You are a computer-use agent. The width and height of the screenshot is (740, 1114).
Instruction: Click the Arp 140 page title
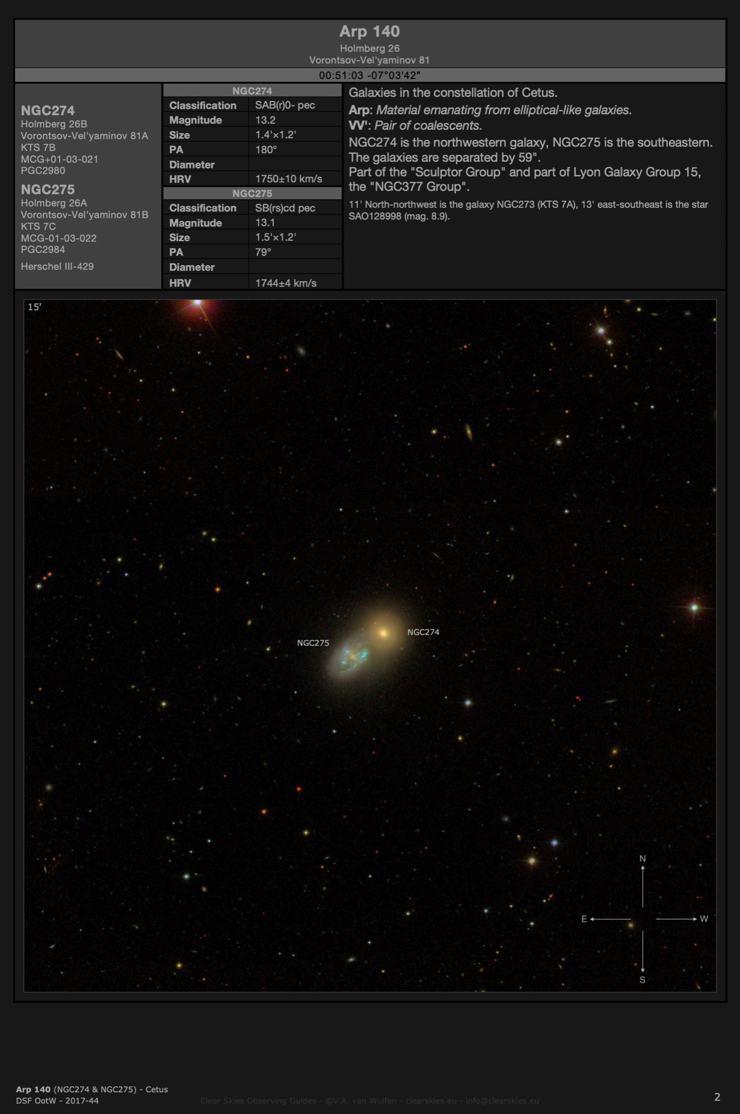pyautogui.click(x=369, y=32)
